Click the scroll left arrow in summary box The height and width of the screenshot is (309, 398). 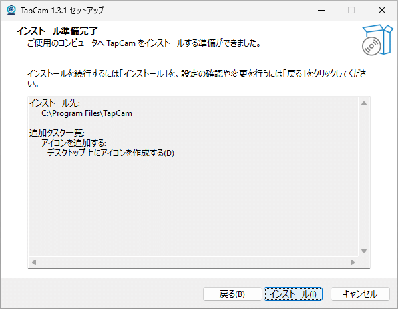pyautogui.click(x=34, y=262)
